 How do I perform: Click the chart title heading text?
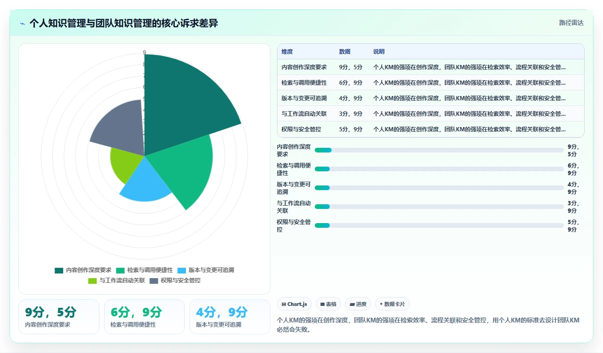[123, 23]
